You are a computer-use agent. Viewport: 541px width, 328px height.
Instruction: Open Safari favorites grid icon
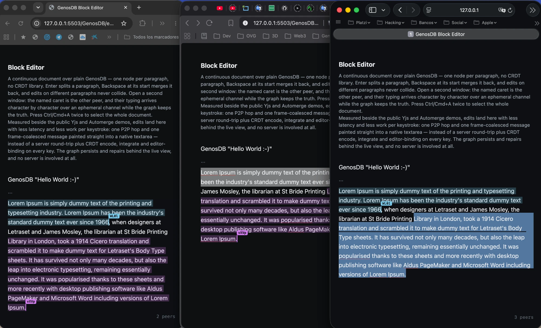click(338, 22)
